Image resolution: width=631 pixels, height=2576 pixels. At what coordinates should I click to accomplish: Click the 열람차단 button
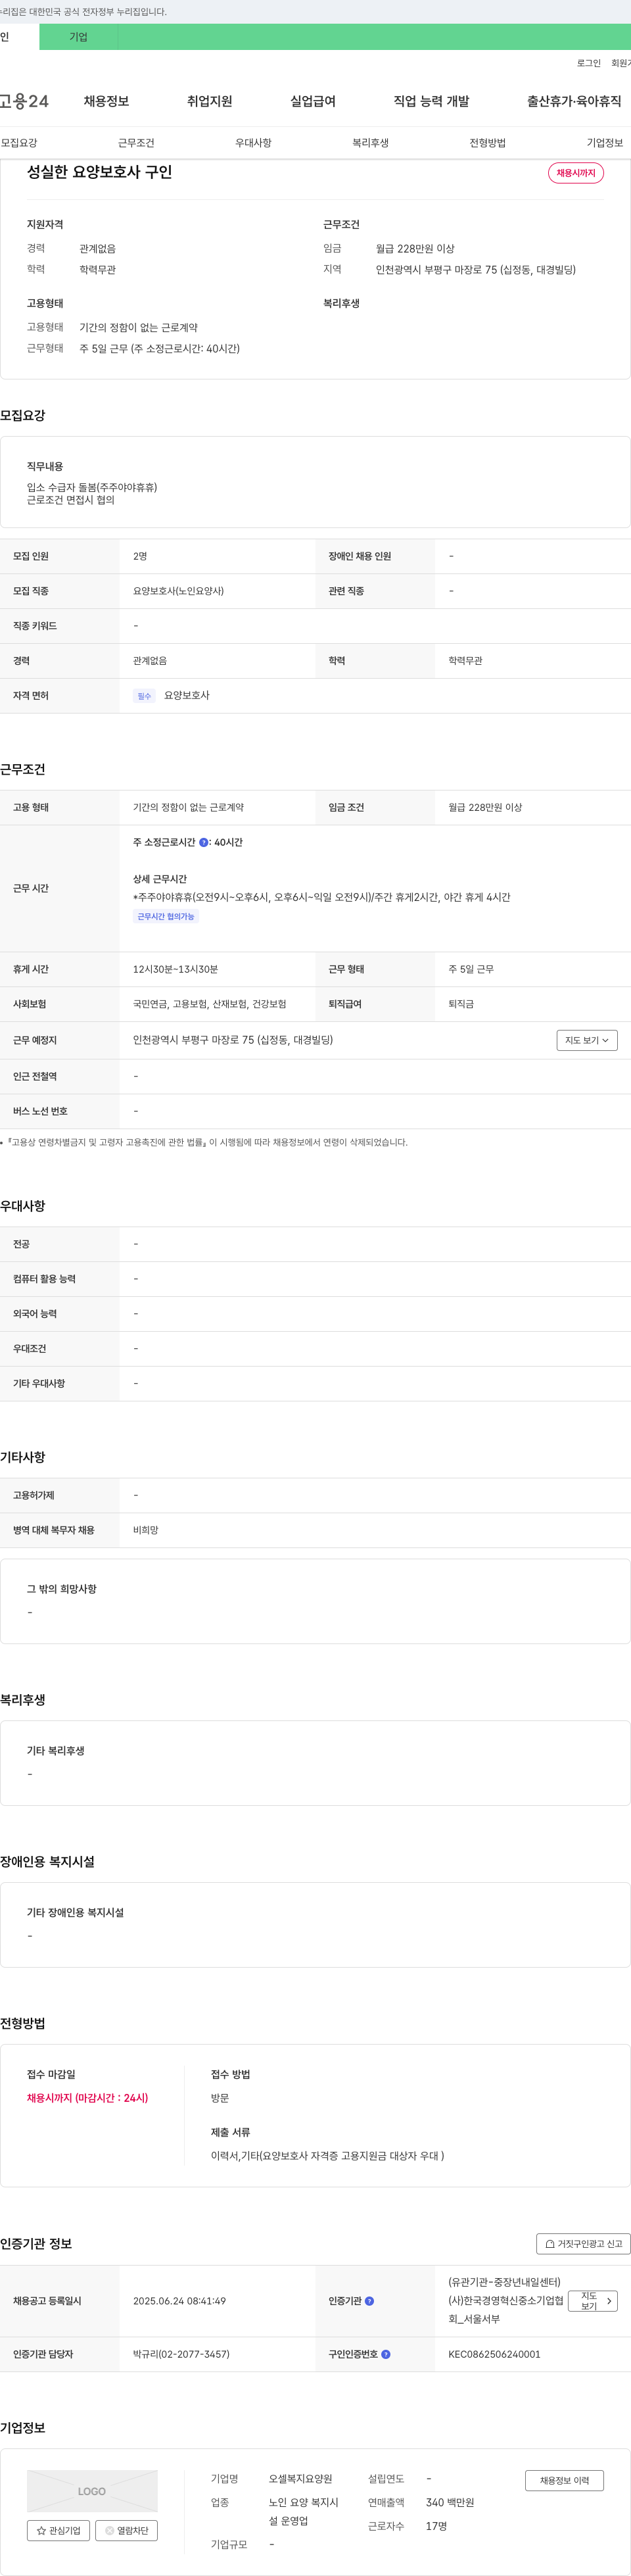tap(126, 2530)
